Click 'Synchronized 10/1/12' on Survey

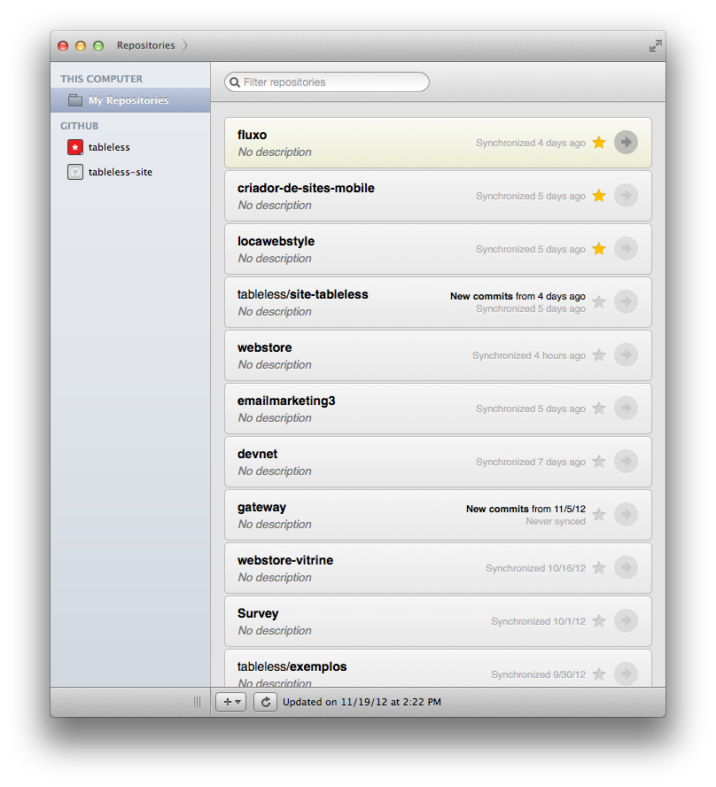539,621
